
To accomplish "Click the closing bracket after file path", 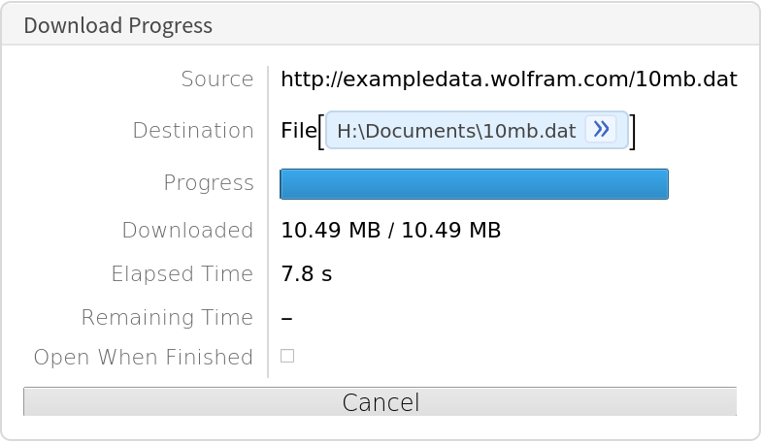I will coord(633,131).
